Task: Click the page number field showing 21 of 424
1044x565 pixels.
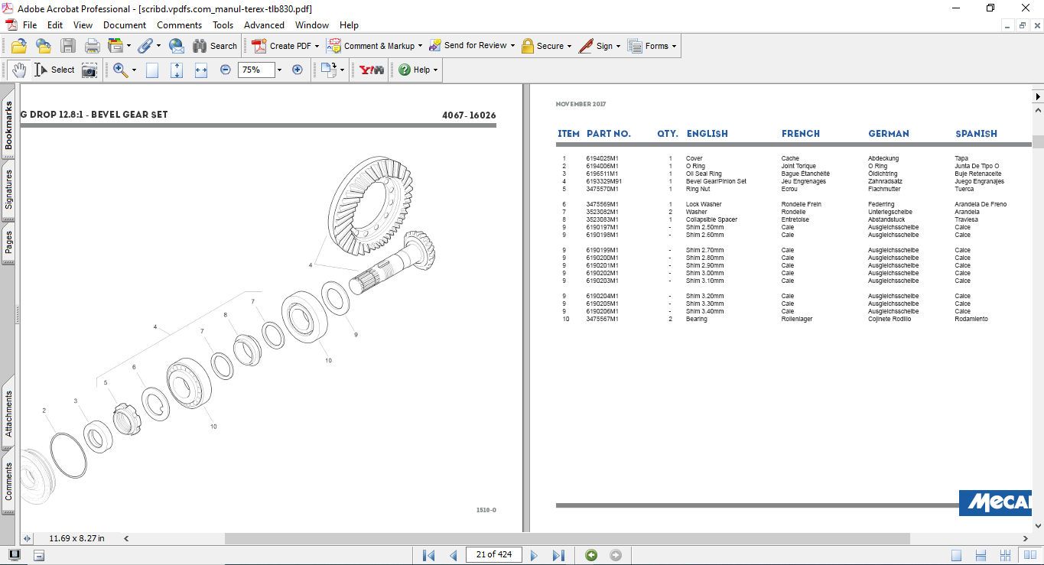Action: click(x=493, y=555)
